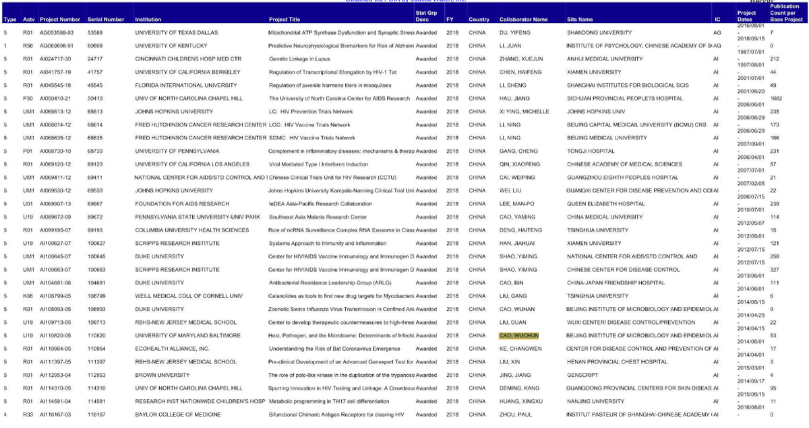Select the SHANDONG UNIVERSITY site name
The image size is (809, 428).
coord(598,32)
